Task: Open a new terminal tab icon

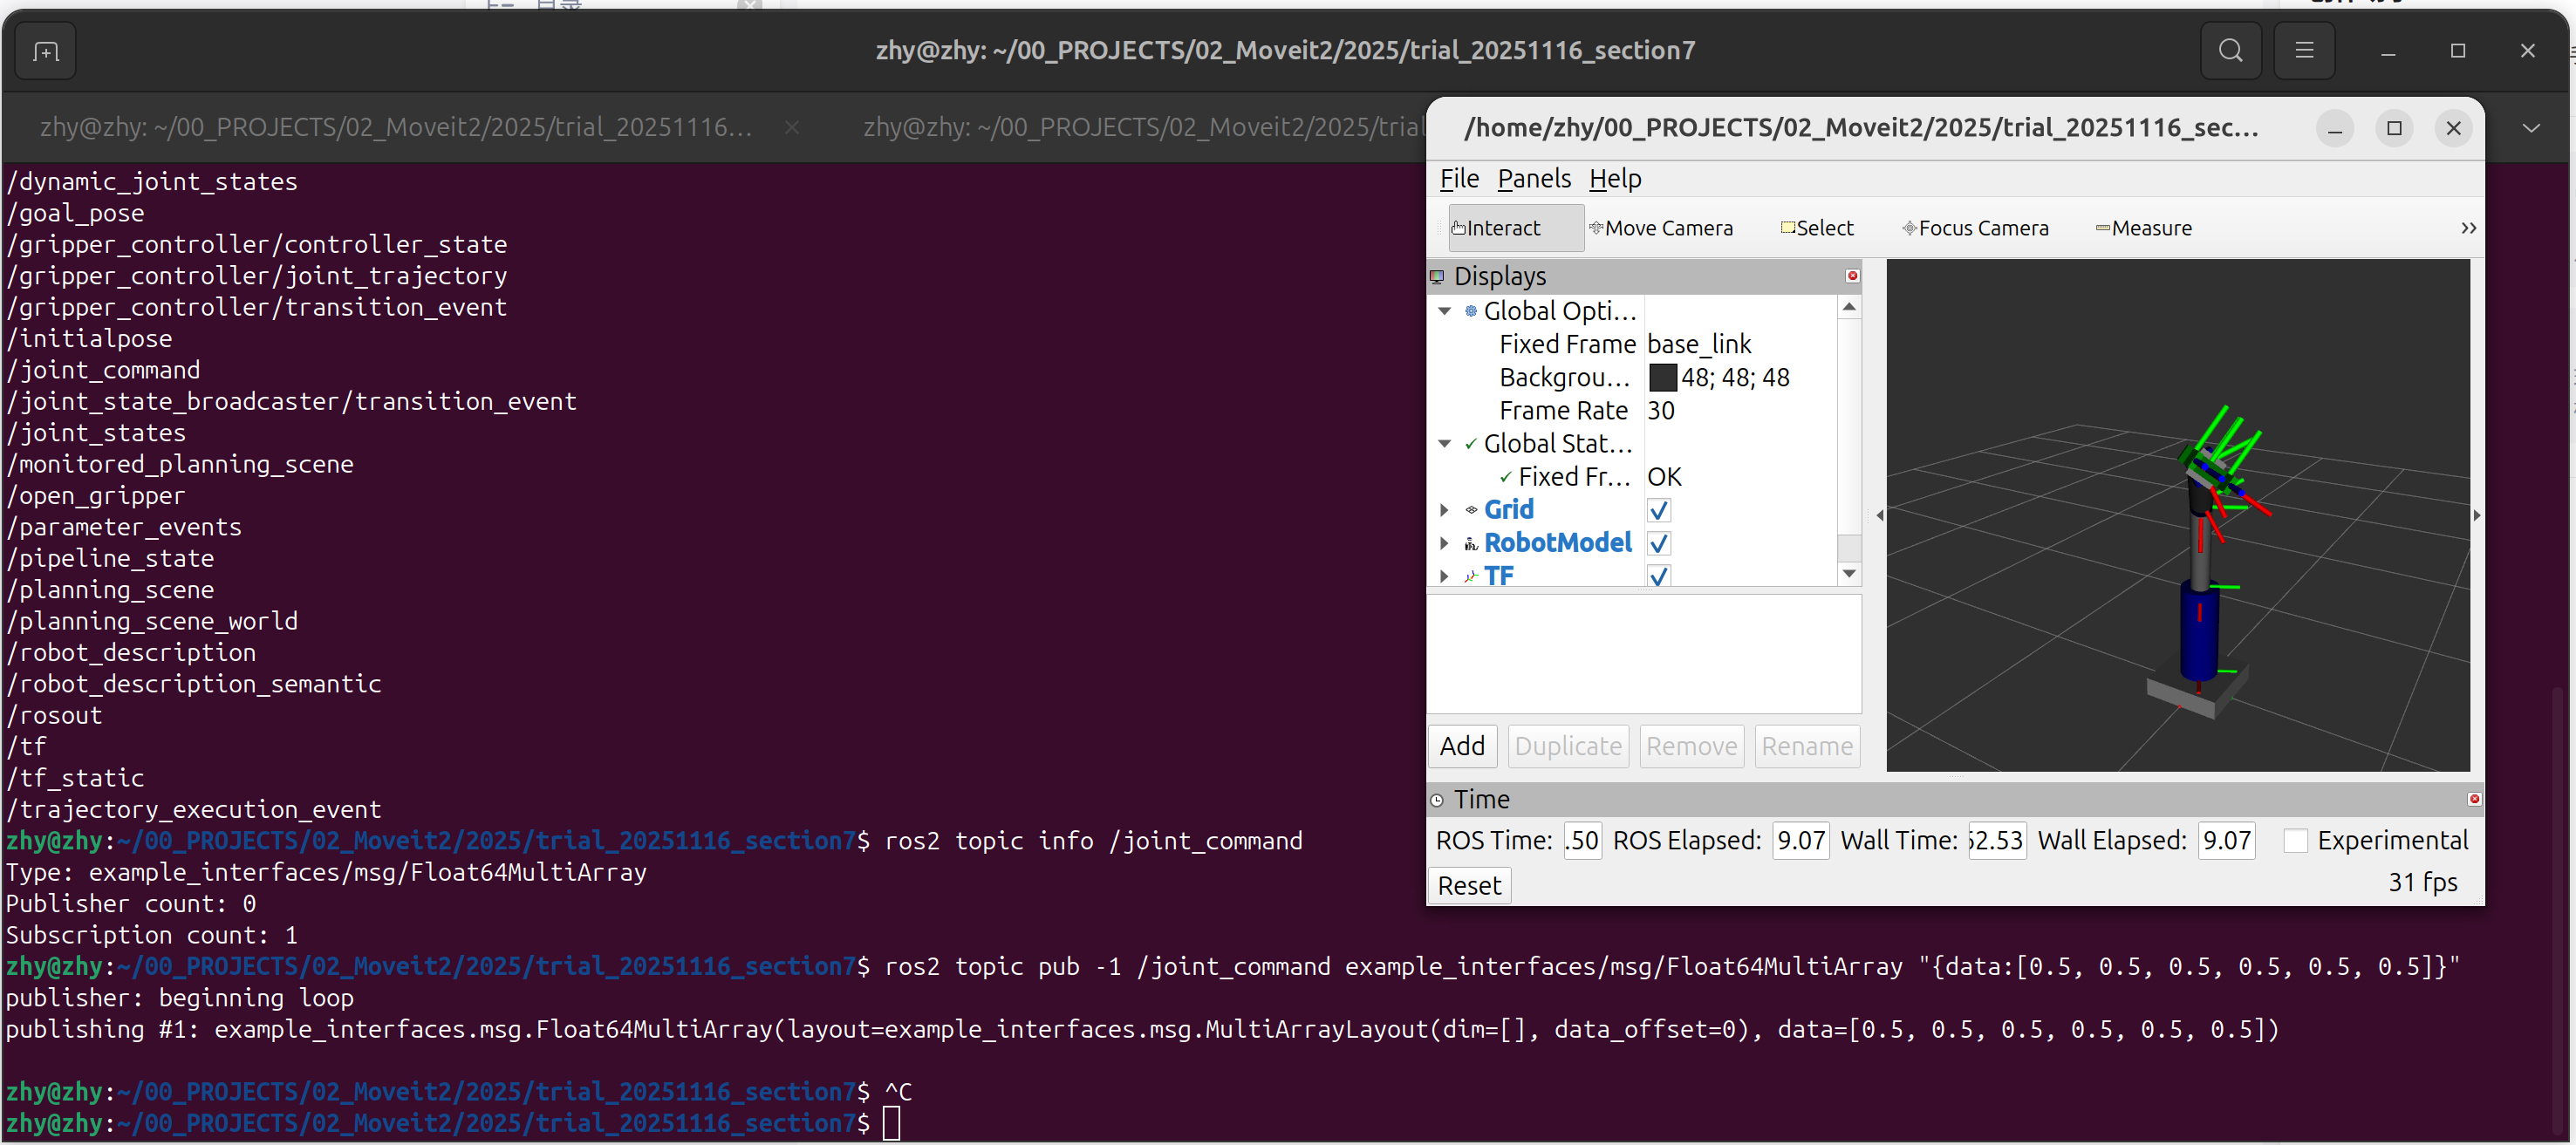Action: click(46, 51)
